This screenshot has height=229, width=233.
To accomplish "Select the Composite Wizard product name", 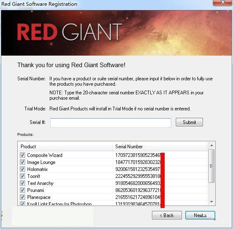I will pos(45,155).
